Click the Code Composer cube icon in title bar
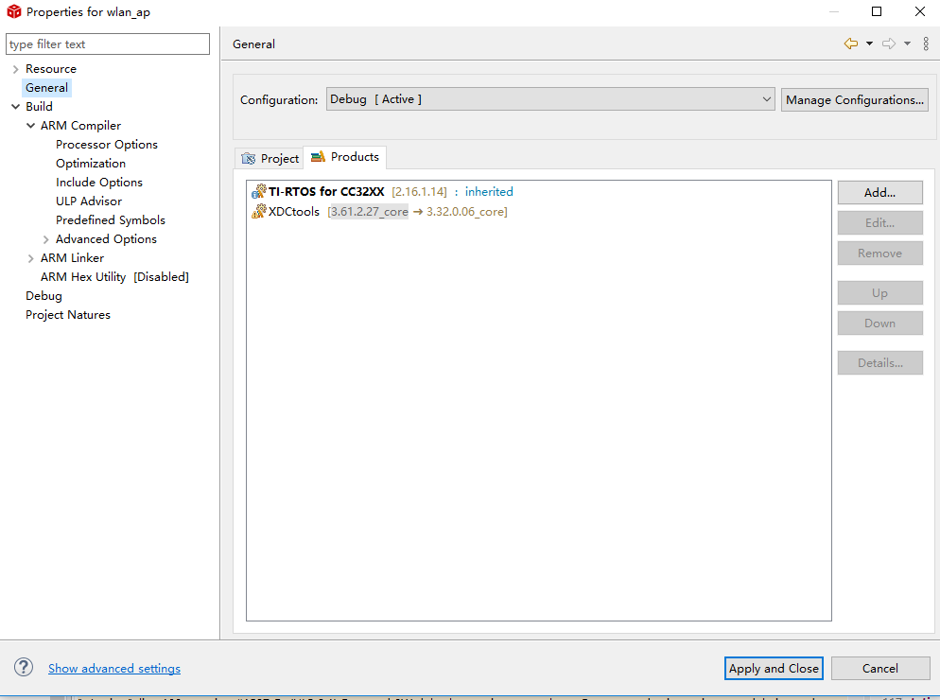The height and width of the screenshot is (700, 940). point(14,11)
